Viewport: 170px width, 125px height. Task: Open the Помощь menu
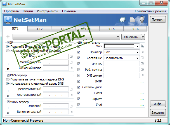[x=69, y=11]
